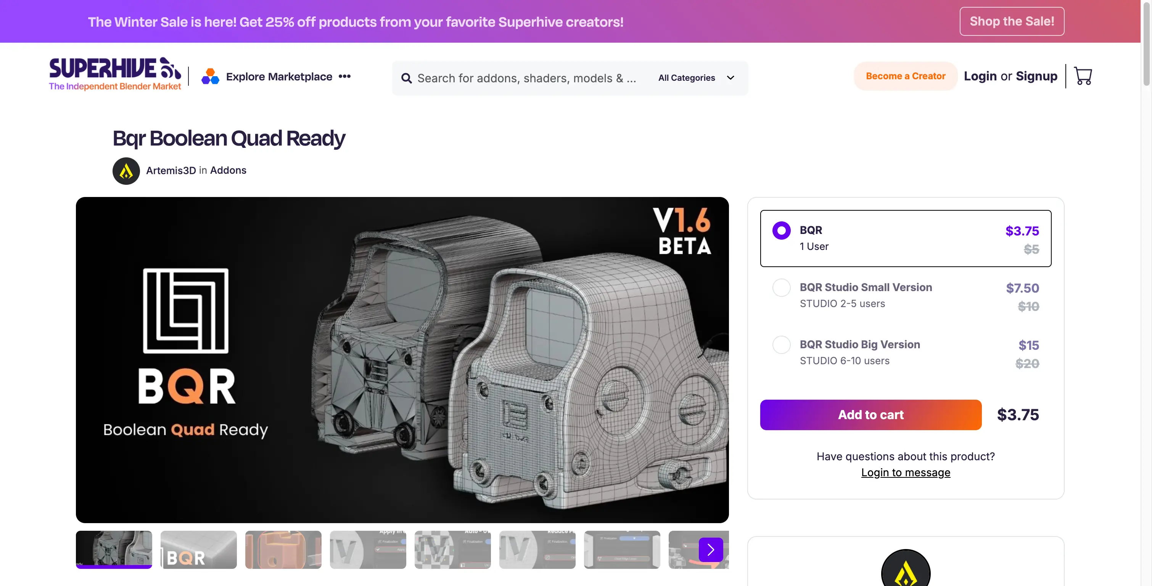The image size is (1152, 586).
Task: Open the Explore Marketplace menu
Action: point(279,77)
